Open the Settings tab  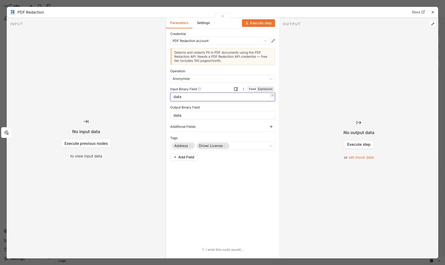[x=203, y=23]
